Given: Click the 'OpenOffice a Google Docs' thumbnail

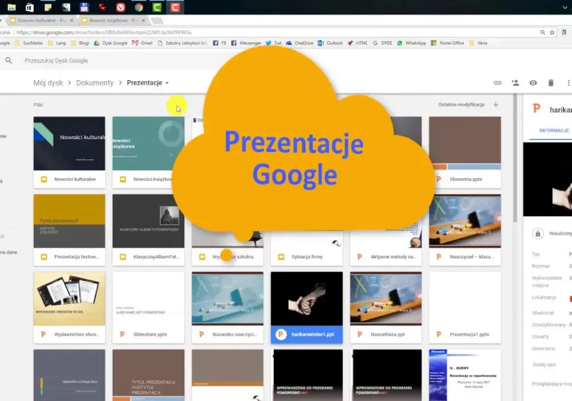Looking at the screenshot, I should click(x=69, y=375).
